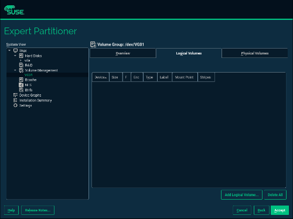Sort by the Mount Point column header
Viewport: 293px width, 219px height.
click(x=185, y=77)
